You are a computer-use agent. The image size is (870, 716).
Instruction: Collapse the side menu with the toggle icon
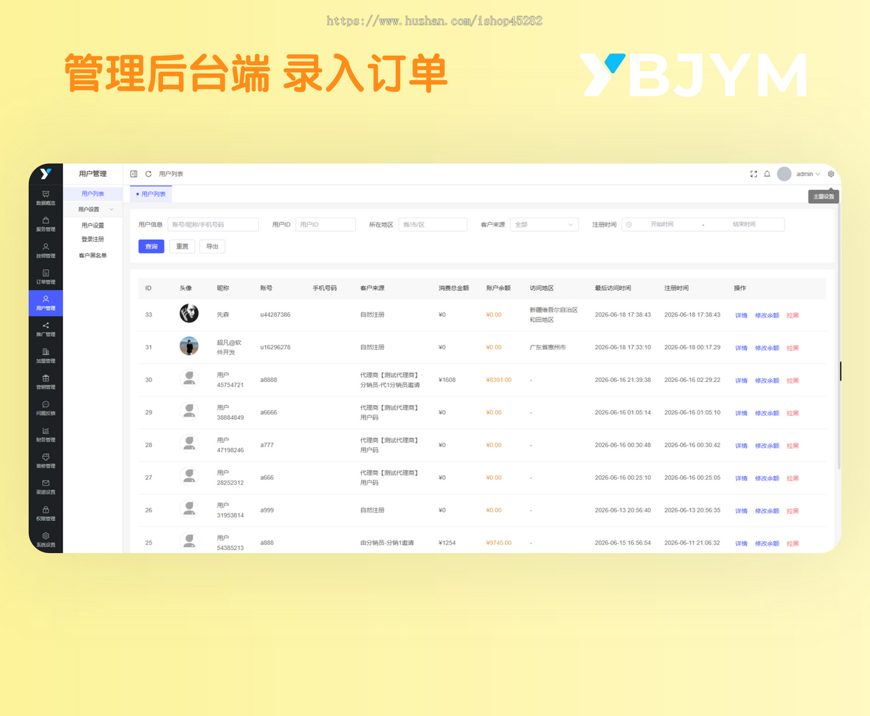(x=133, y=174)
